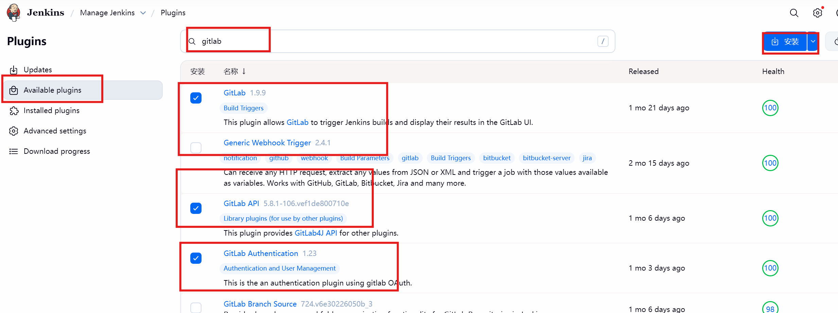Click health score 100 for GitLab API

pos(770,218)
